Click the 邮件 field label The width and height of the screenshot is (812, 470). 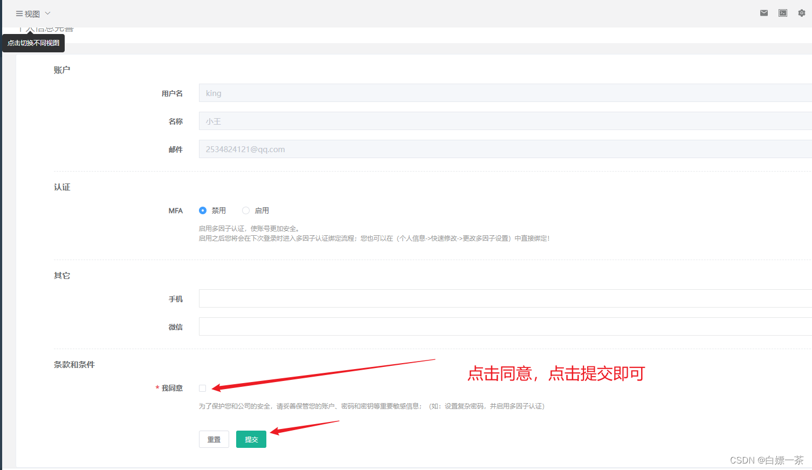click(176, 149)
